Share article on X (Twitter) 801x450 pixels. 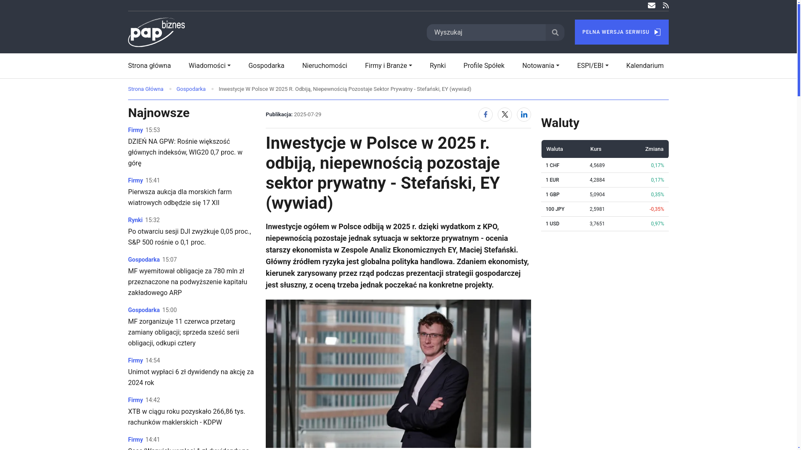tap(505, 115)
